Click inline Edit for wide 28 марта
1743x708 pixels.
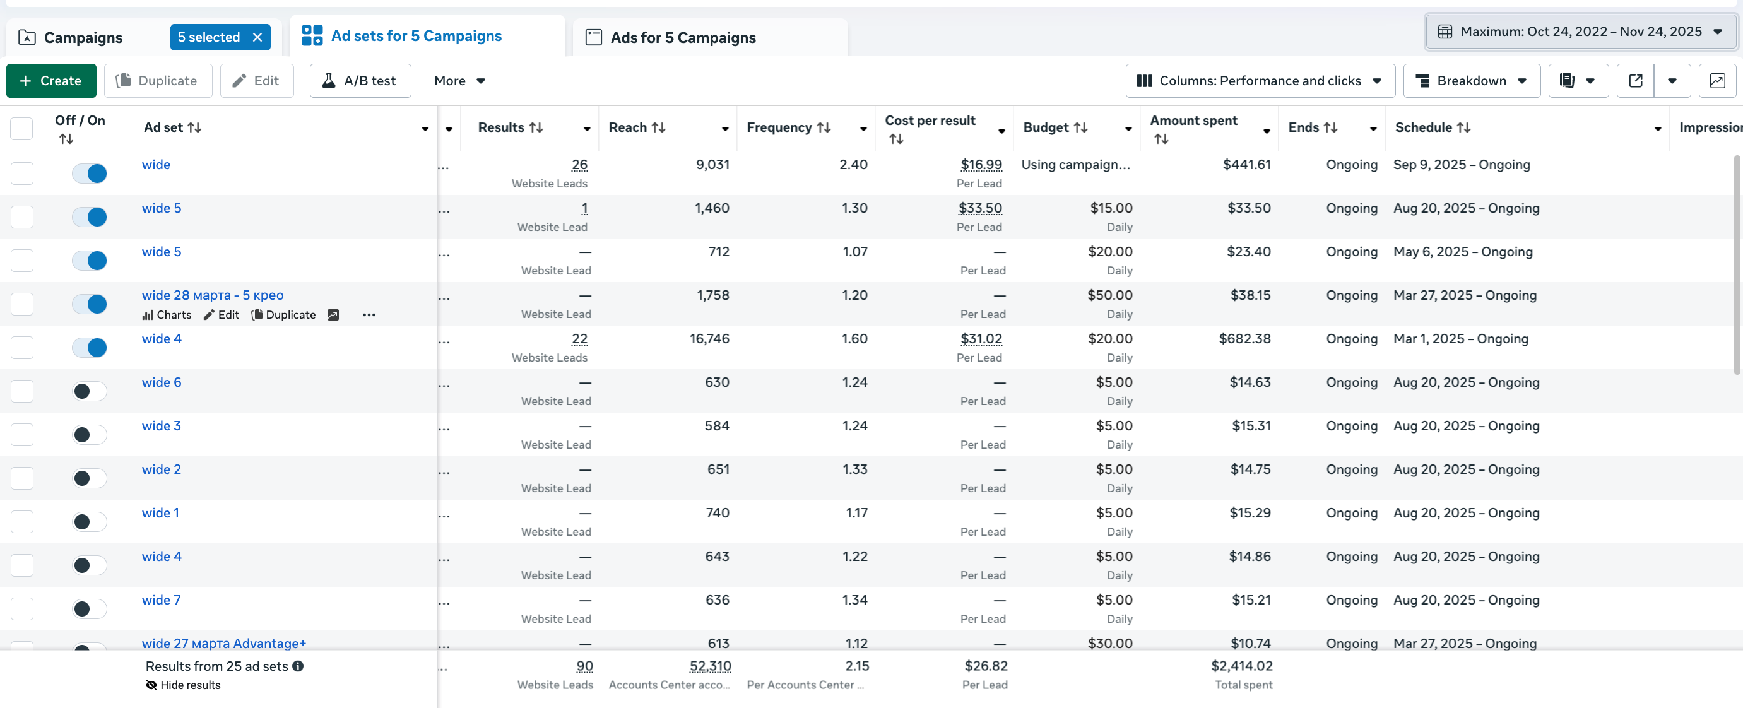pos(222,315)
